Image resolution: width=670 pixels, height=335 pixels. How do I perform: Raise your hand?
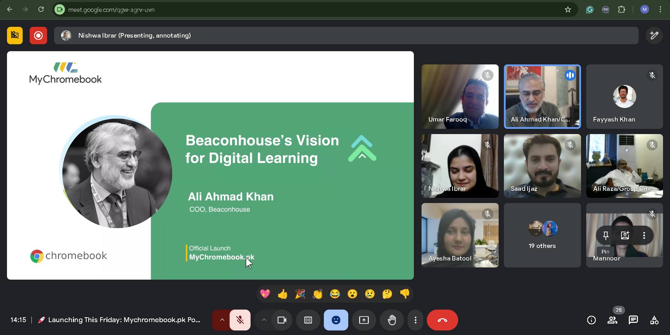[x=392, y=320]
